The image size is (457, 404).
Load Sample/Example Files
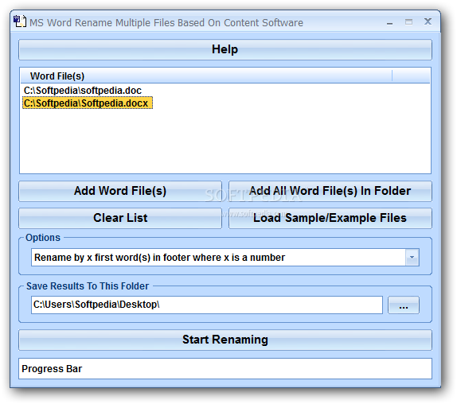coord(330,218)
